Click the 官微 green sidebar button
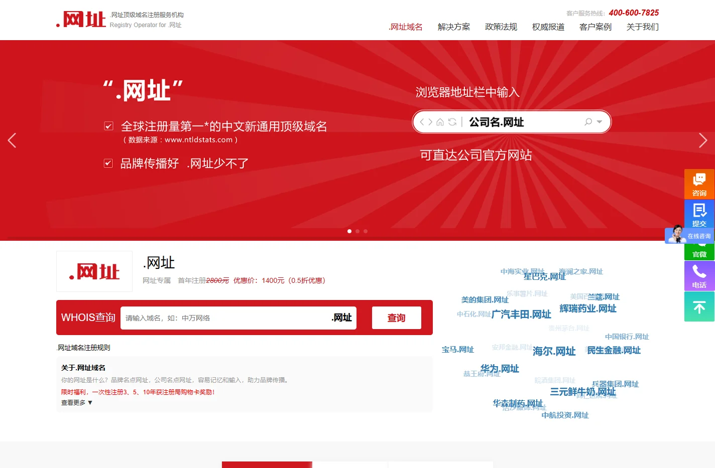The height and width of the screenshot is (468, 715). point(699,252)
